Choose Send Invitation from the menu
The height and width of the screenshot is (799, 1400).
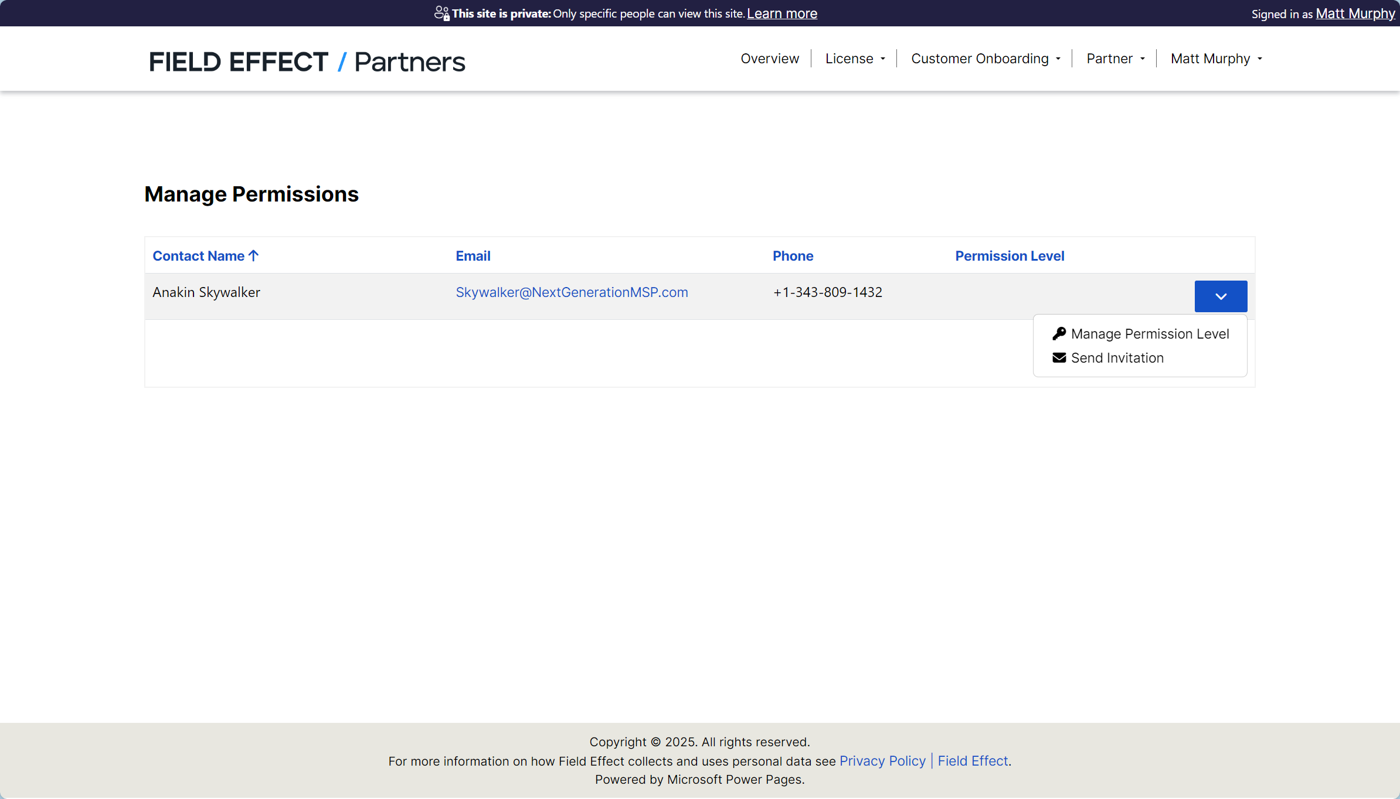(1117, 358)
